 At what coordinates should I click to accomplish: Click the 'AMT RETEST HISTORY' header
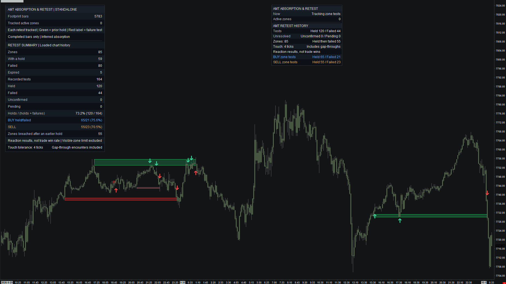point(291,26)
